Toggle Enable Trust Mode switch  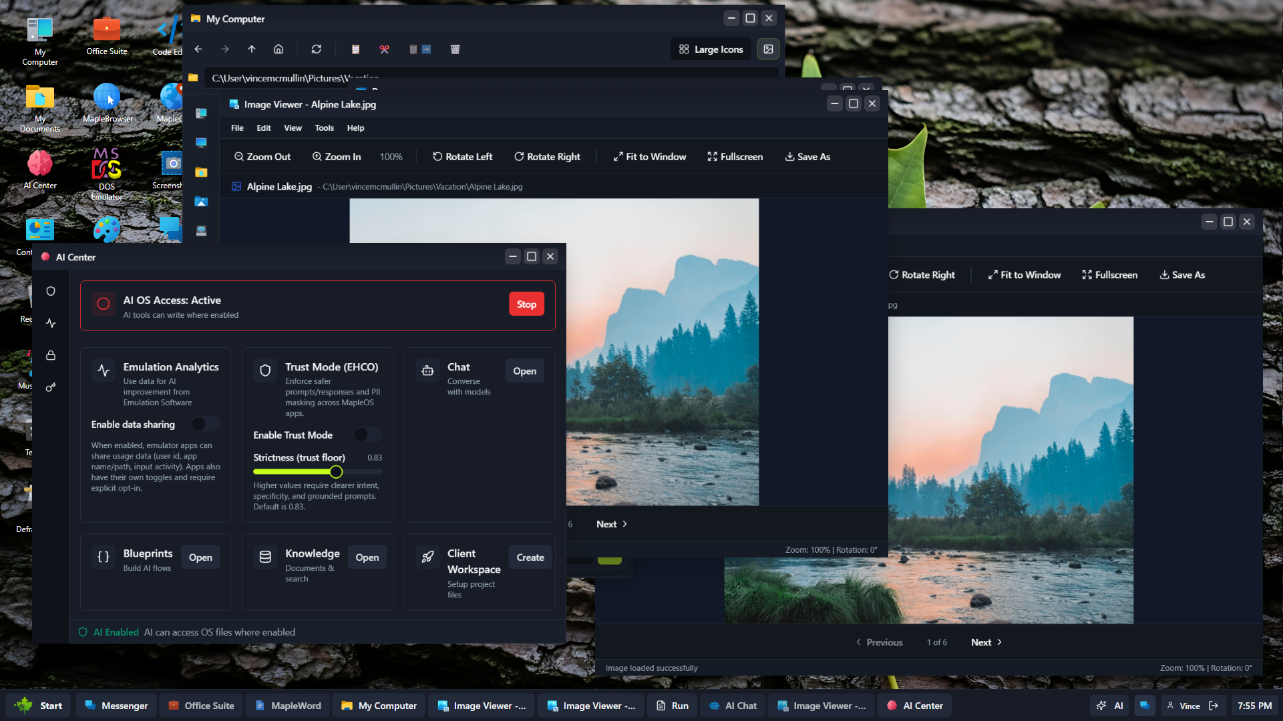(367, 435)
